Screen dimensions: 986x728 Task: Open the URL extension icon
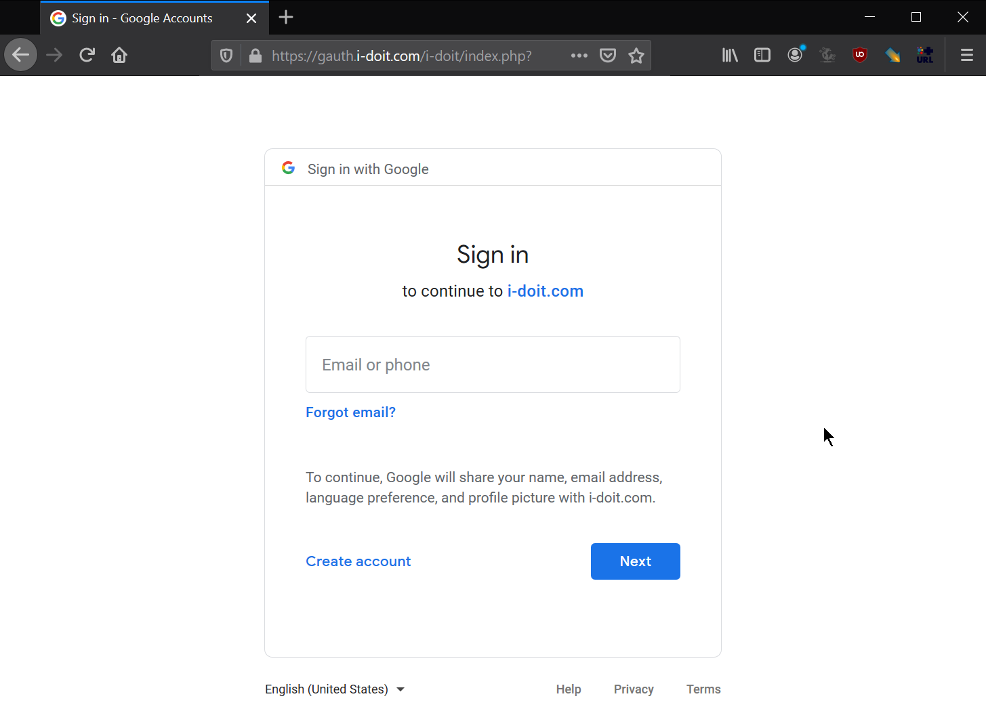[x=925, y=55]
